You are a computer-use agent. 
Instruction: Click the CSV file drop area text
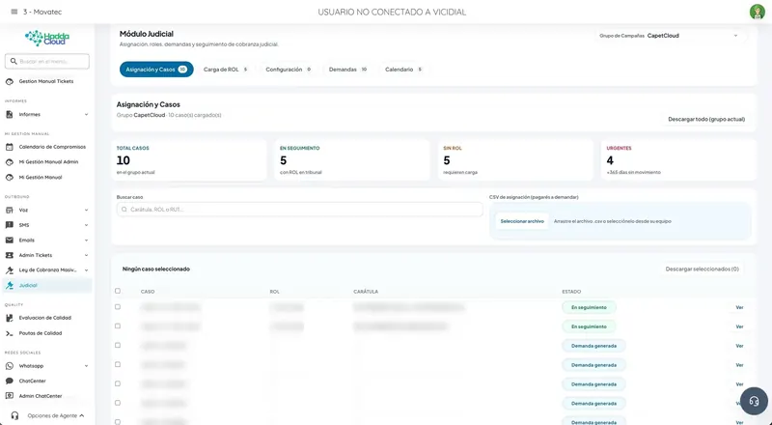coord(612,221)
